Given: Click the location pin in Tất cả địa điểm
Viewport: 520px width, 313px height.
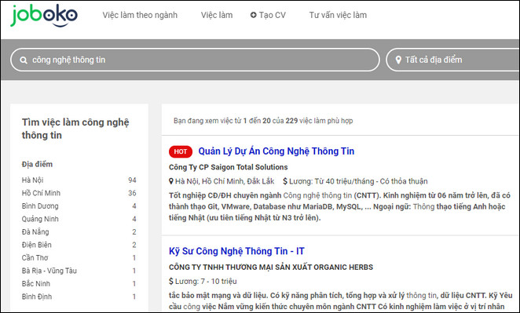Looking at the screenshot, I should tap(398, 60).
